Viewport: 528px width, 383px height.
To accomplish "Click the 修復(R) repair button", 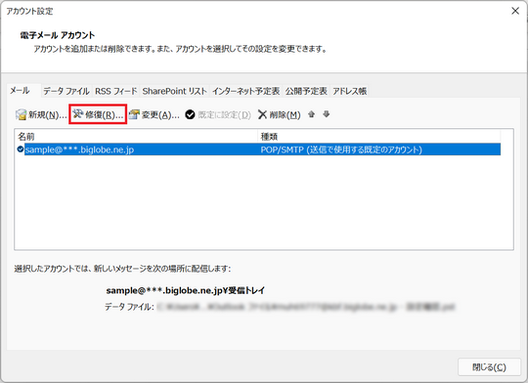I will click(x=98, y=114).
